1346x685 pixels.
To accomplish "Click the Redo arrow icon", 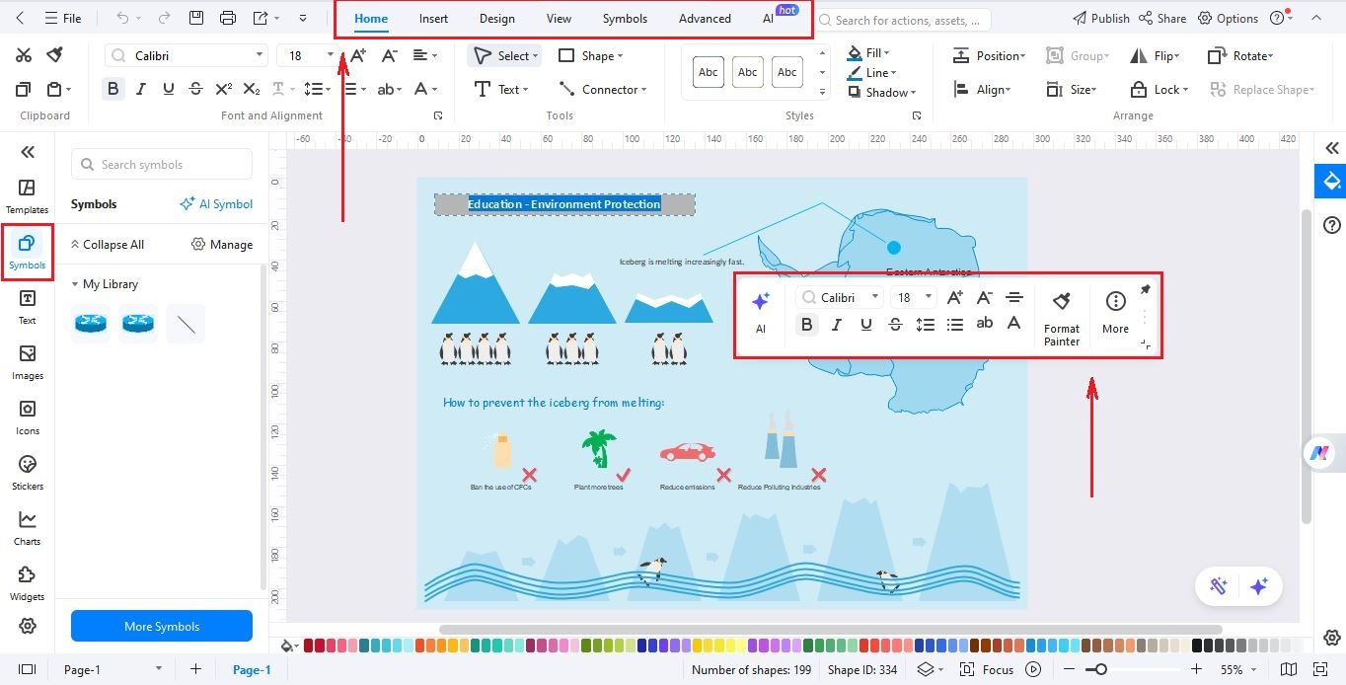I will pos(164,18).
